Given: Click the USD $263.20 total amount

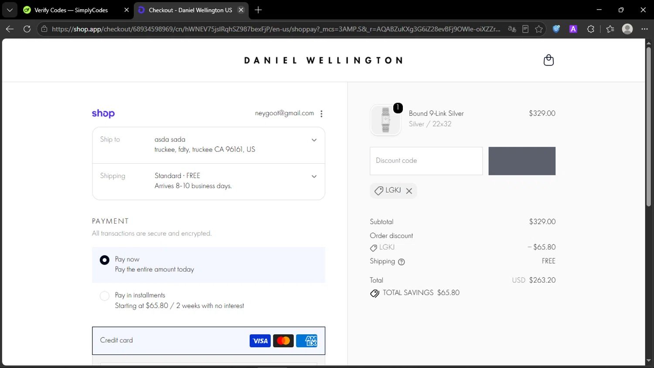Looking at the screenshot, I should [x=534, y=280].
